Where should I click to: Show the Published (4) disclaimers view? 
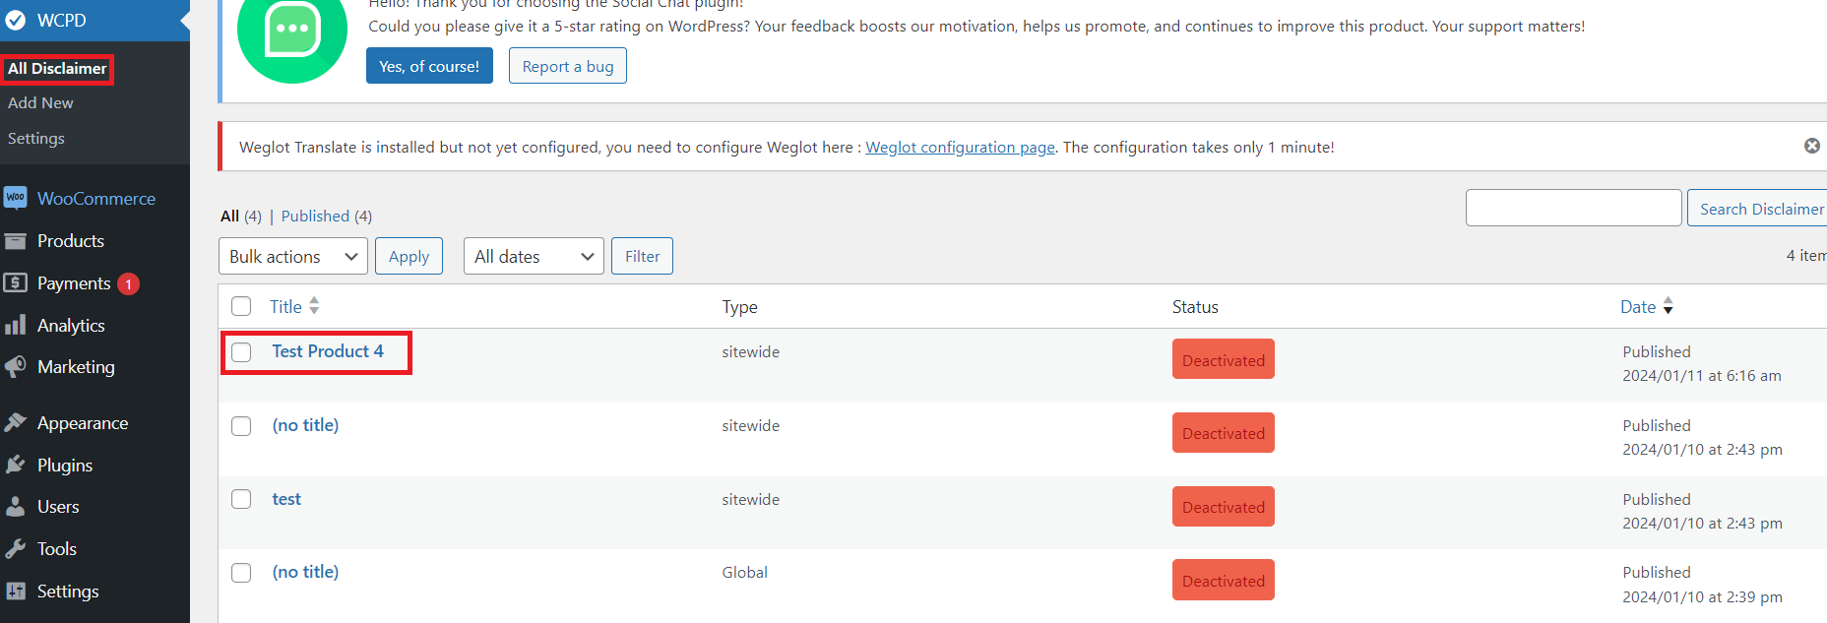point(327,216)
